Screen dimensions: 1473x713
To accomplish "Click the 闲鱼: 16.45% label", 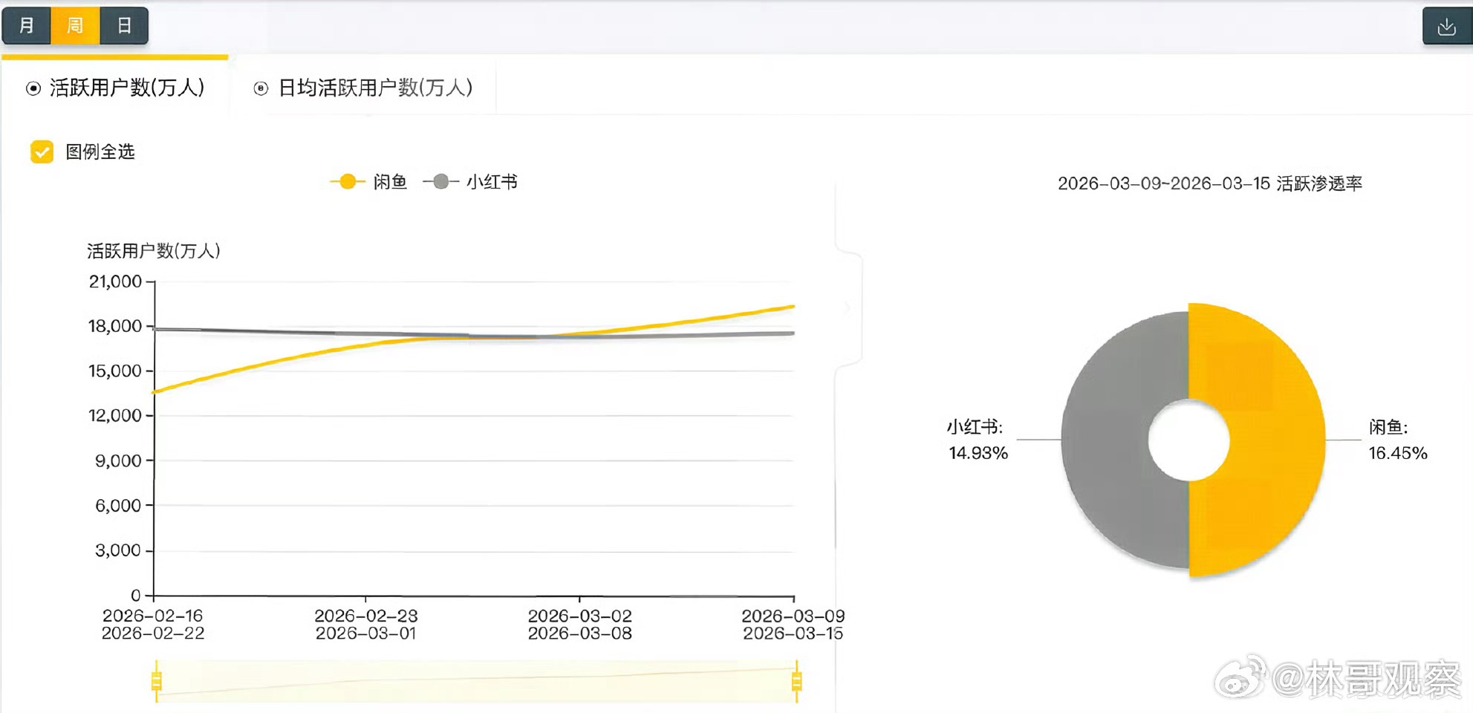I will pyautogui.click(x=1398, y=440).
